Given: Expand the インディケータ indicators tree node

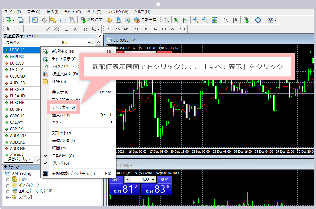Looking at the screenshot, I should (x=8, y=185).
